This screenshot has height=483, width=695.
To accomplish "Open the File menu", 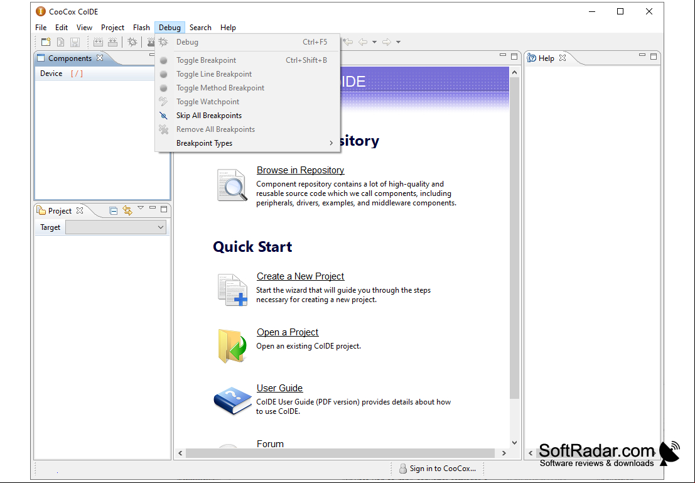I will 41,28.
